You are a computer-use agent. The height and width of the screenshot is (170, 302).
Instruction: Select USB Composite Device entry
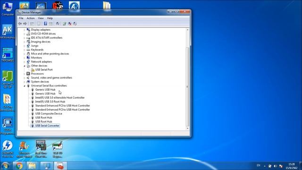[x=49, y=113]
